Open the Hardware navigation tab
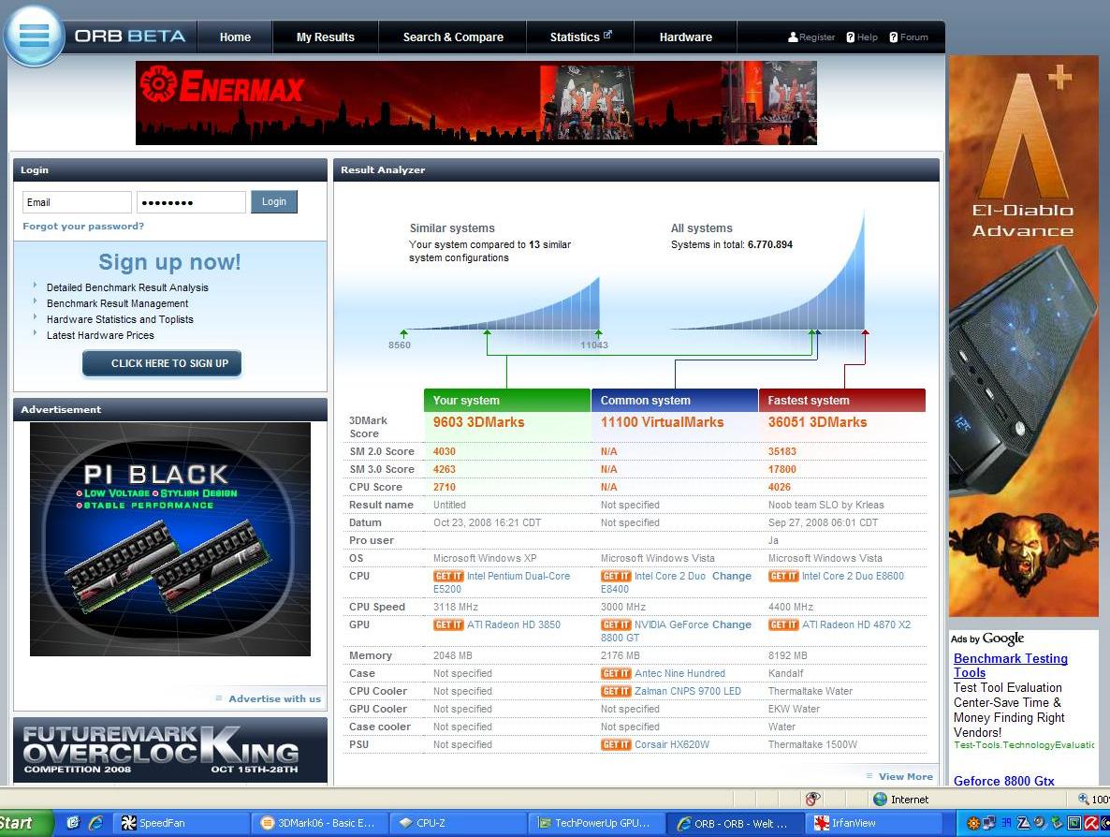The width and height of the screenshot is (1110, 837). (x=685, y=37)
